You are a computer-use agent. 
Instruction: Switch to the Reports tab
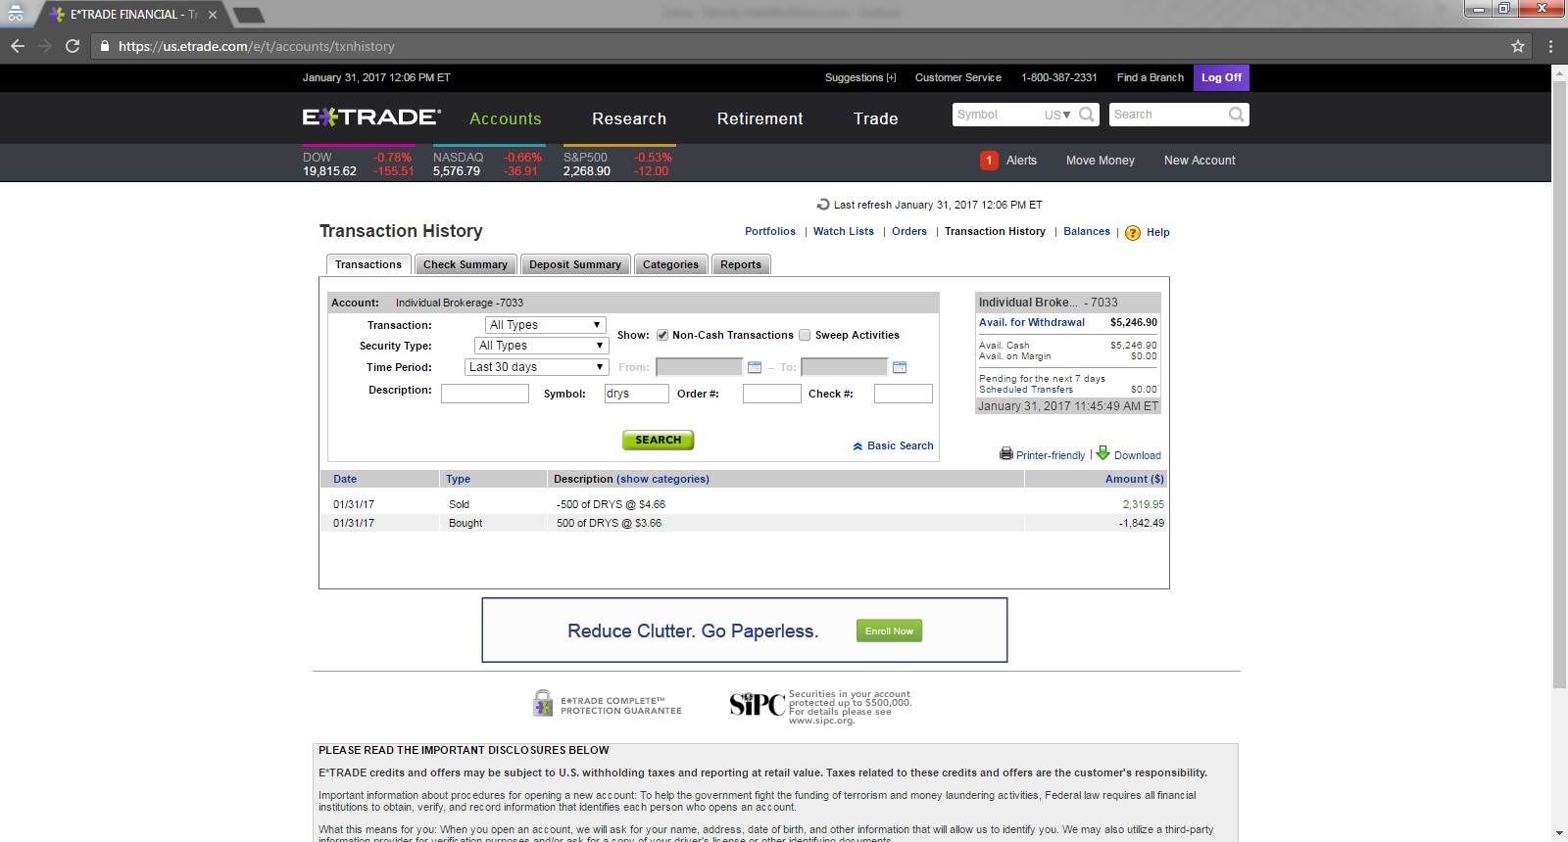pyautogui.click(x=741, y=264)
